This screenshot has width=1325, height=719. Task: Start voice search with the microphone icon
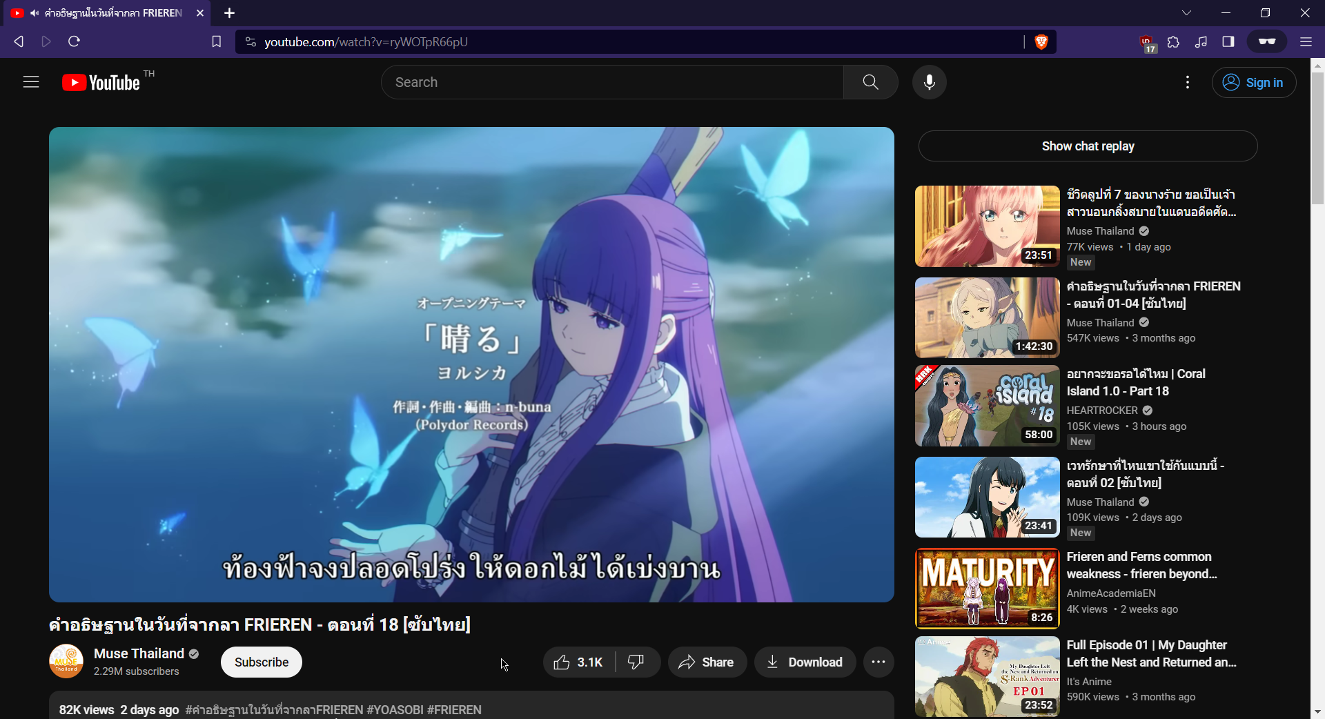[x=930, y=82]
